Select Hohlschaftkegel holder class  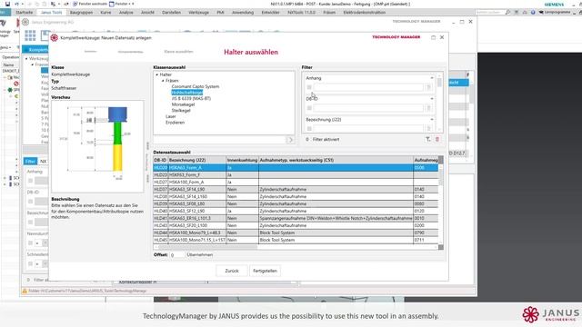(187, 93)
